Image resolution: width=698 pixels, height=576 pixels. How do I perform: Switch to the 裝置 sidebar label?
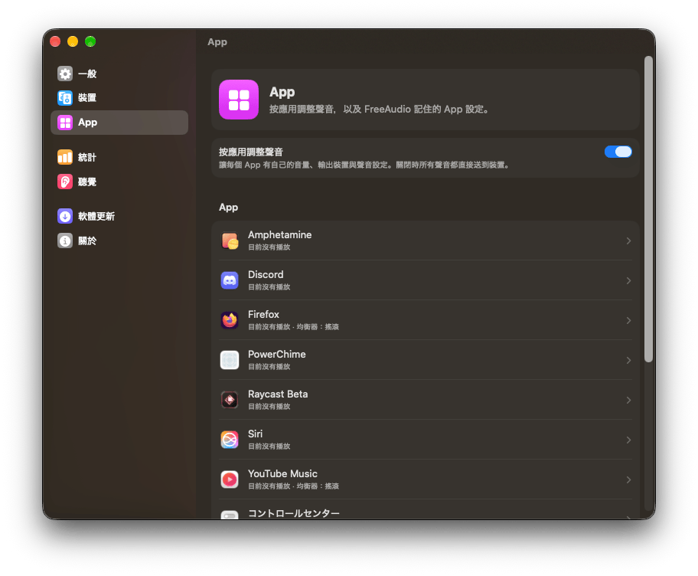point(87,97)
